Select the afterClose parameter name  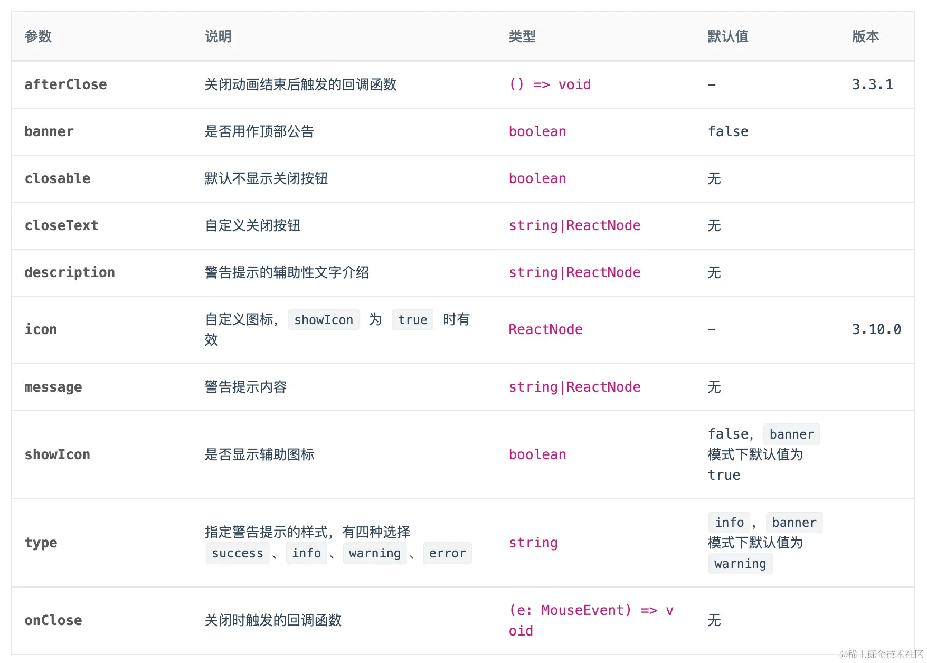(x=65, y=84)
